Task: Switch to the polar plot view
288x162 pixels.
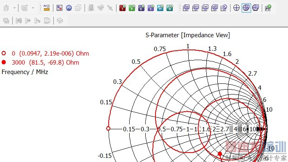Action: pyautogui.click(x=236, y=8)
